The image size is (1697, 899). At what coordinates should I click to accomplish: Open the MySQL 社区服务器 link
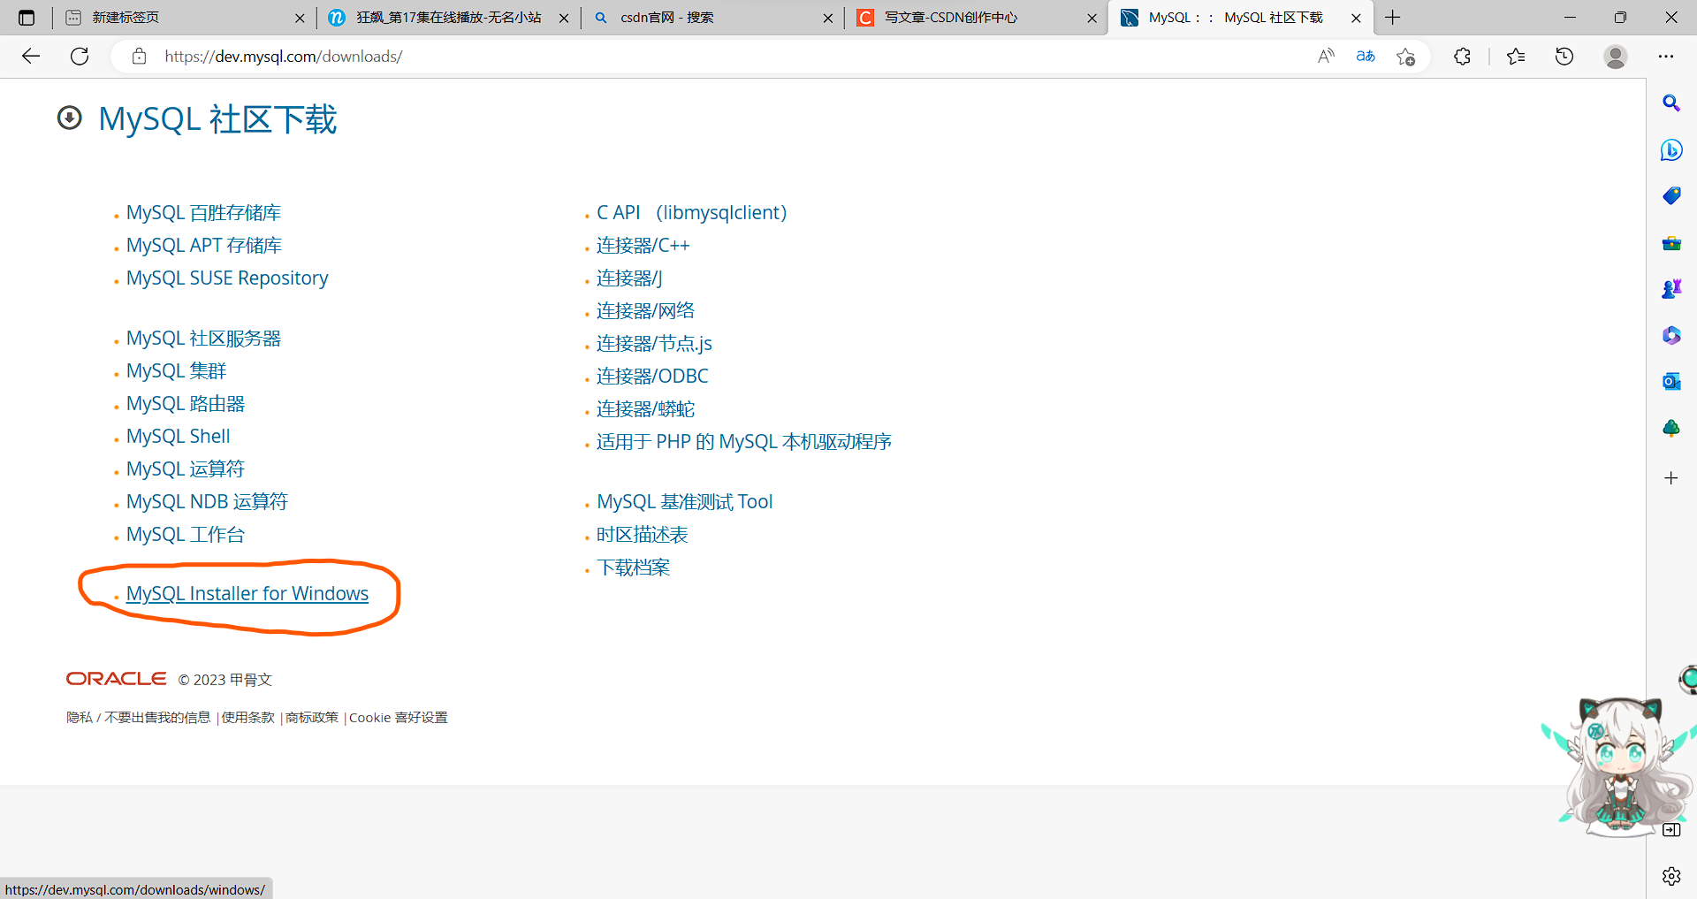pyautogui.click(x=203, y=339)
